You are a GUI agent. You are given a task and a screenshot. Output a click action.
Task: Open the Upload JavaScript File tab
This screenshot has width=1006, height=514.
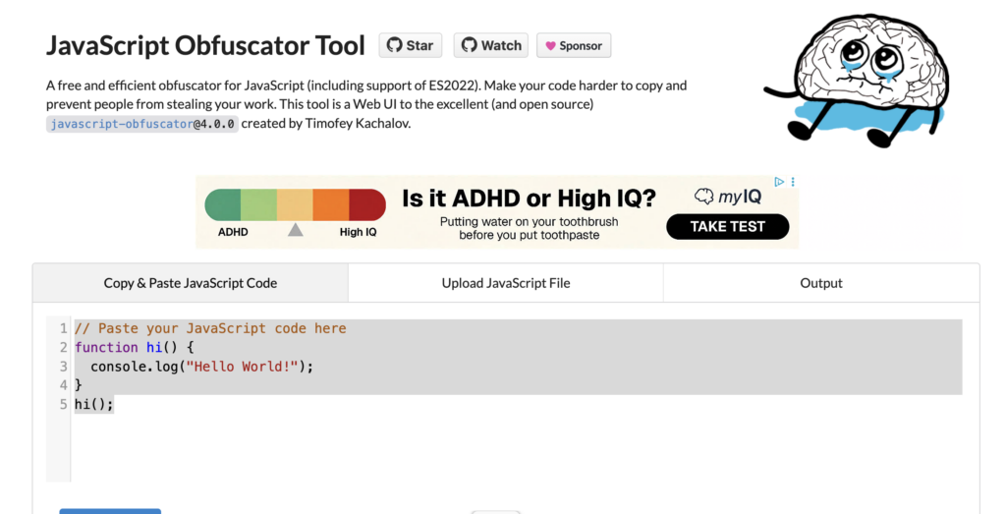(x=506, y=283)
